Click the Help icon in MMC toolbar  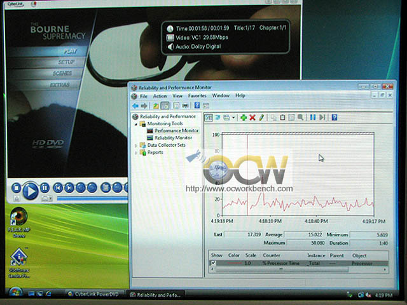pos(197,105)
